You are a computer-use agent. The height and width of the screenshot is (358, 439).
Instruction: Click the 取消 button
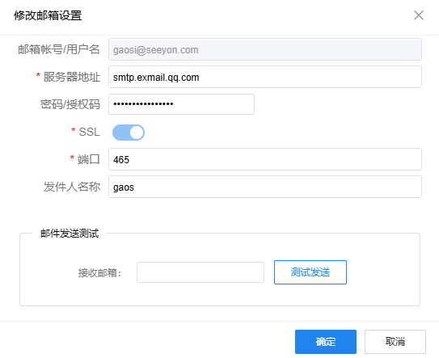point(395,342)
